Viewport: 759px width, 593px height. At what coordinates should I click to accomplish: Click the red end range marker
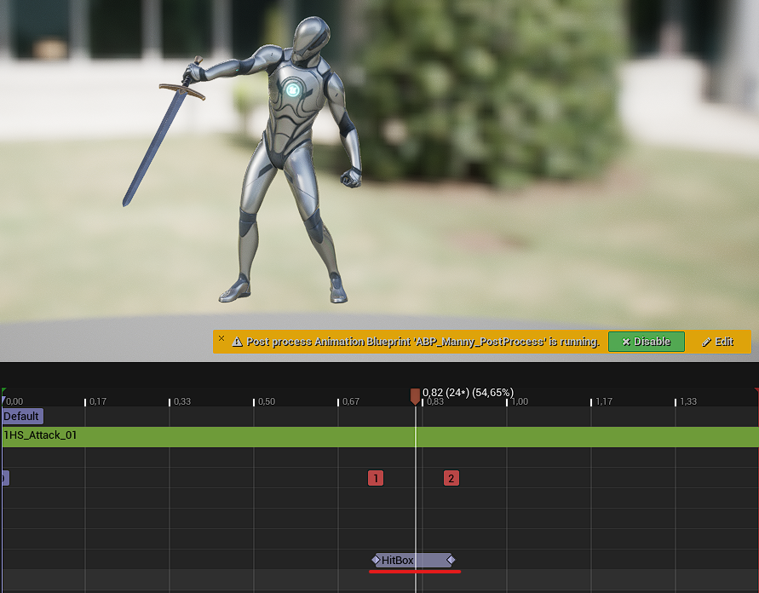coord(756,392)
